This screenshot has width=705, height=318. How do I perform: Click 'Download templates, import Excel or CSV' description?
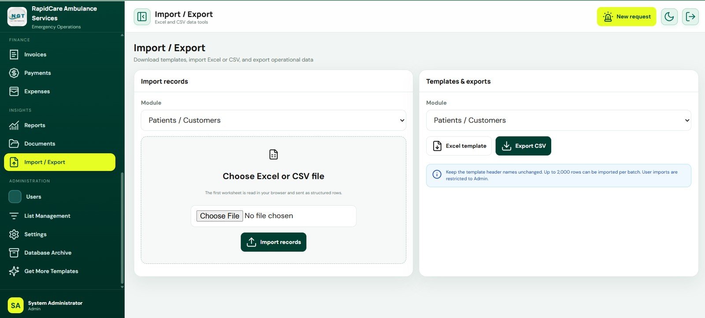223,60
